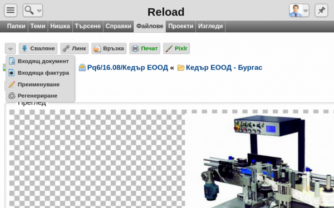Edit the image in Pixlr
Viewport: 334px width, 208px height.
(x=176, y=48)
